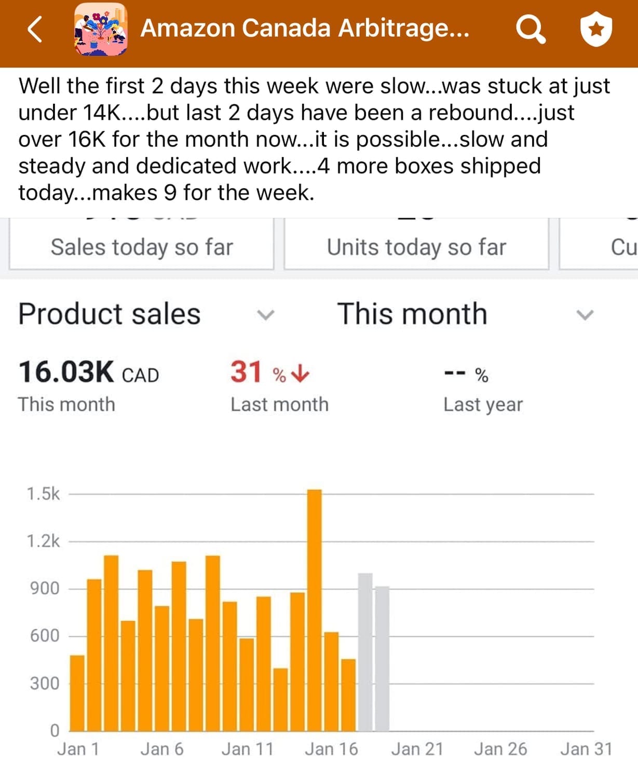Select the first gray bar in chart

[365, 651]
